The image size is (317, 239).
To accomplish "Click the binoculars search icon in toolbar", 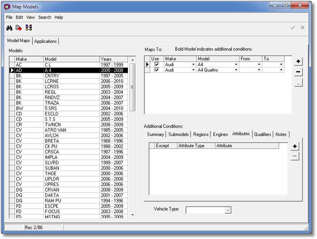I will (x=9, y=28).
